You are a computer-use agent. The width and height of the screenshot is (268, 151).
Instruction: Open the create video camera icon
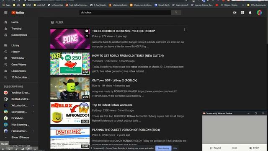tap(234, 13)
